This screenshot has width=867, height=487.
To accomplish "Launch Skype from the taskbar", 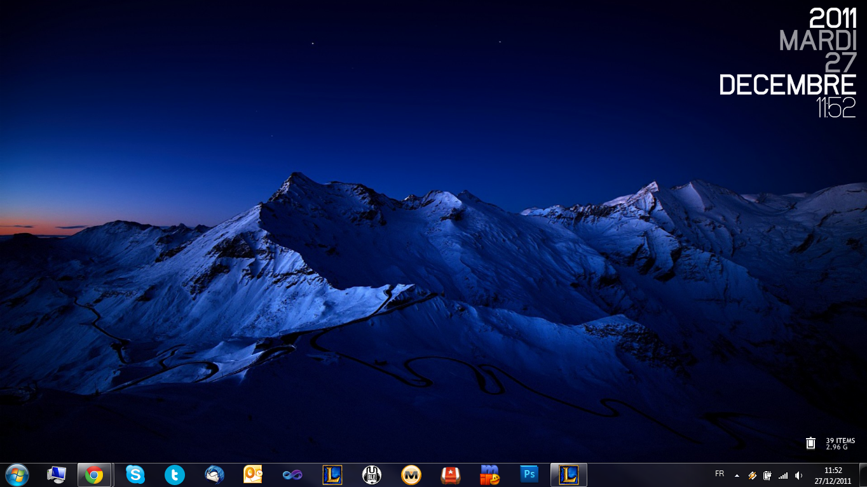I will pos(135,475).
